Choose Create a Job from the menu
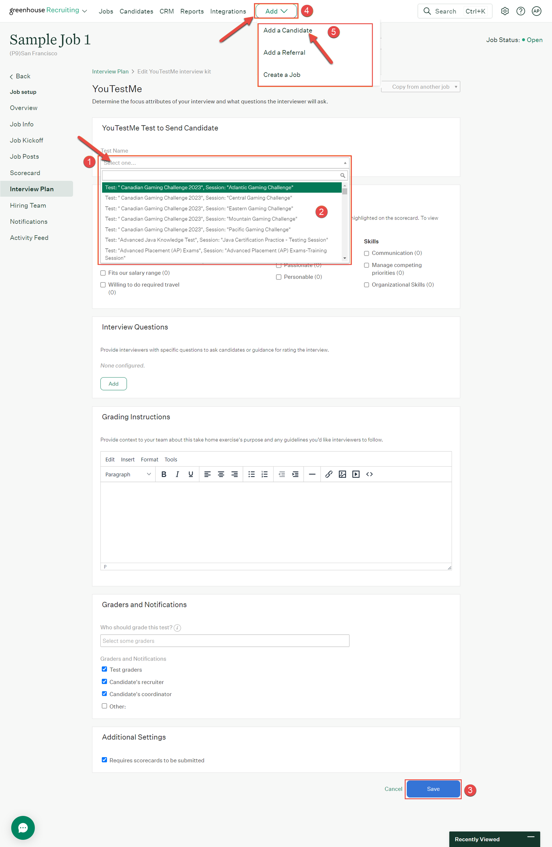 click(282, 75)
